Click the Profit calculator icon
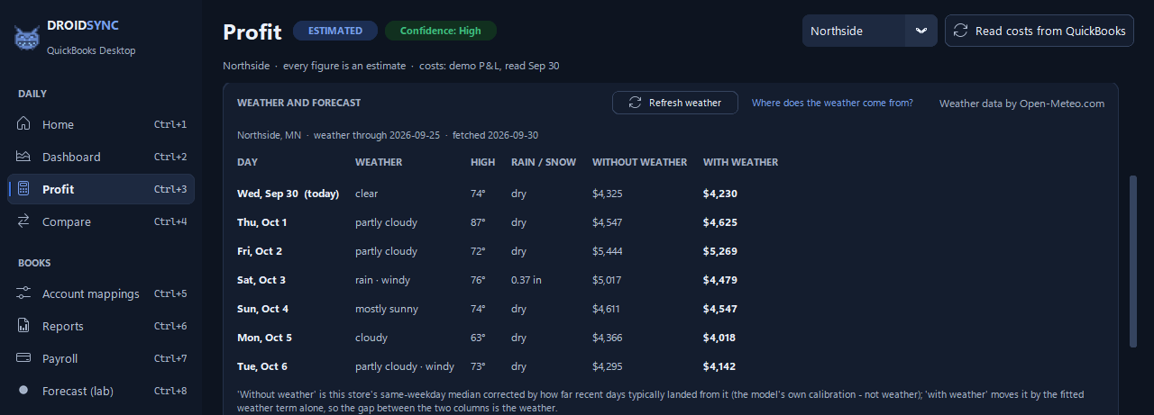 point(24,189)
